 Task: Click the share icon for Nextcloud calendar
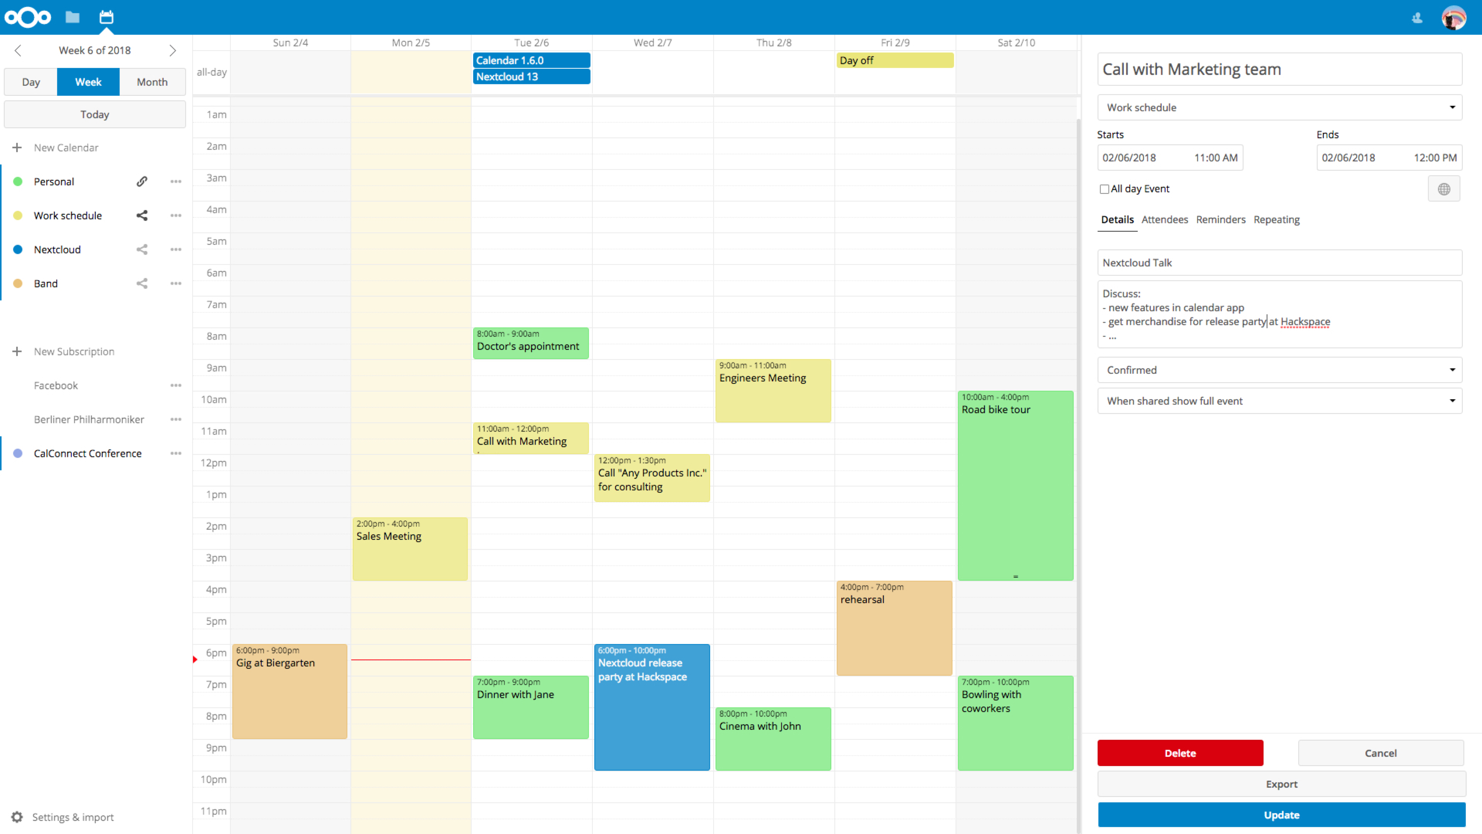click(x=142, y=249)
